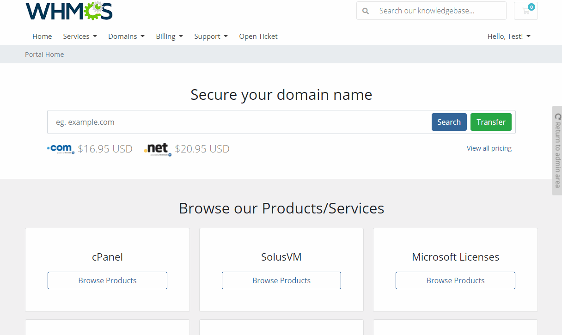This screenshot has height=335, width=562.
Task: Click the Browse our Products/Services heading
Action: pos(281,208)
